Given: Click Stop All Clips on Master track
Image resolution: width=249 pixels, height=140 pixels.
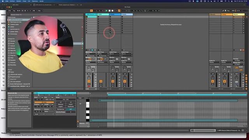Looking at the screenshot, I should tap(234, 50).
